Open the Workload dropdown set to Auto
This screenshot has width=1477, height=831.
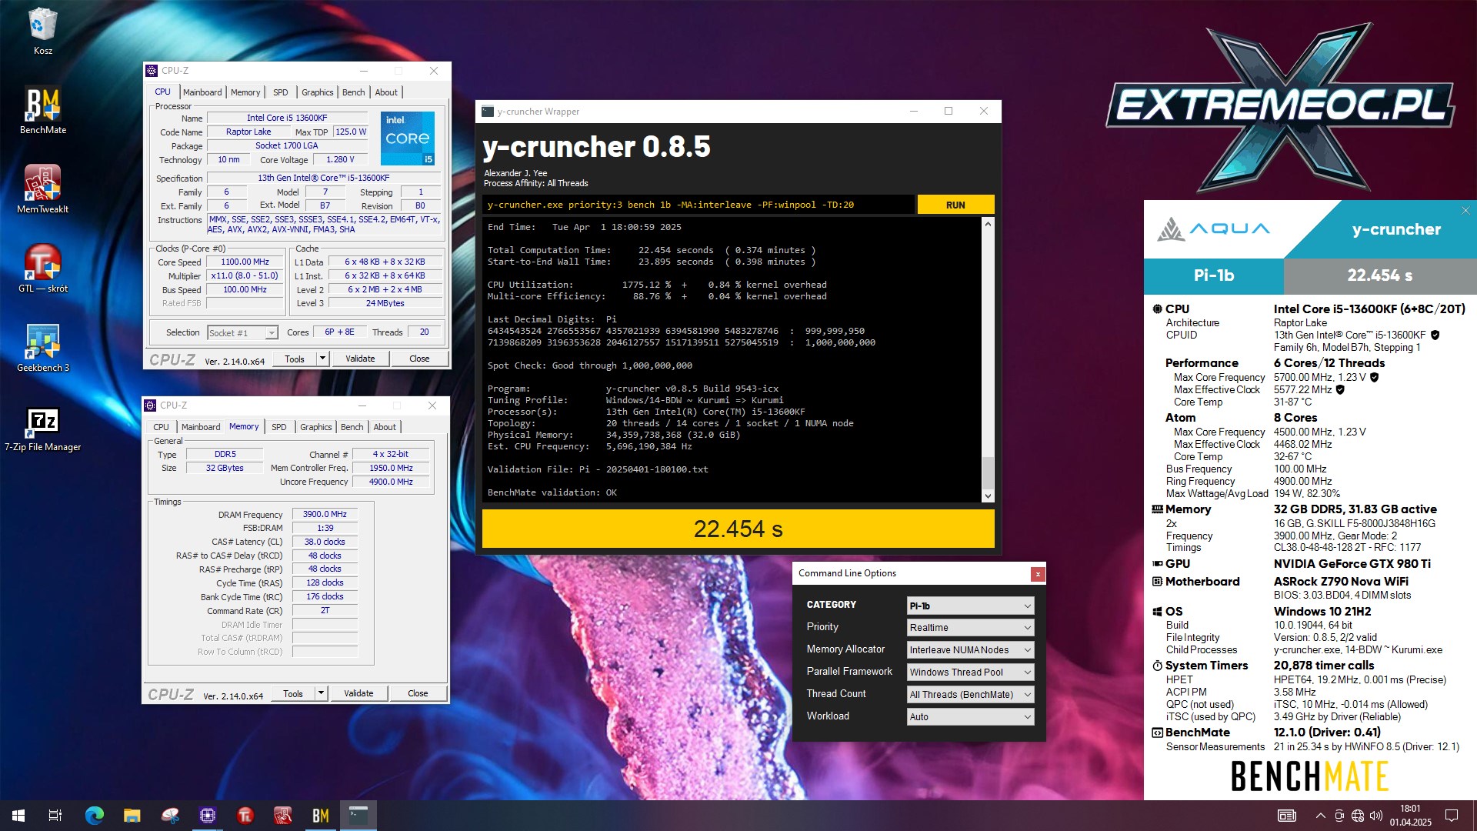(970, 716)
